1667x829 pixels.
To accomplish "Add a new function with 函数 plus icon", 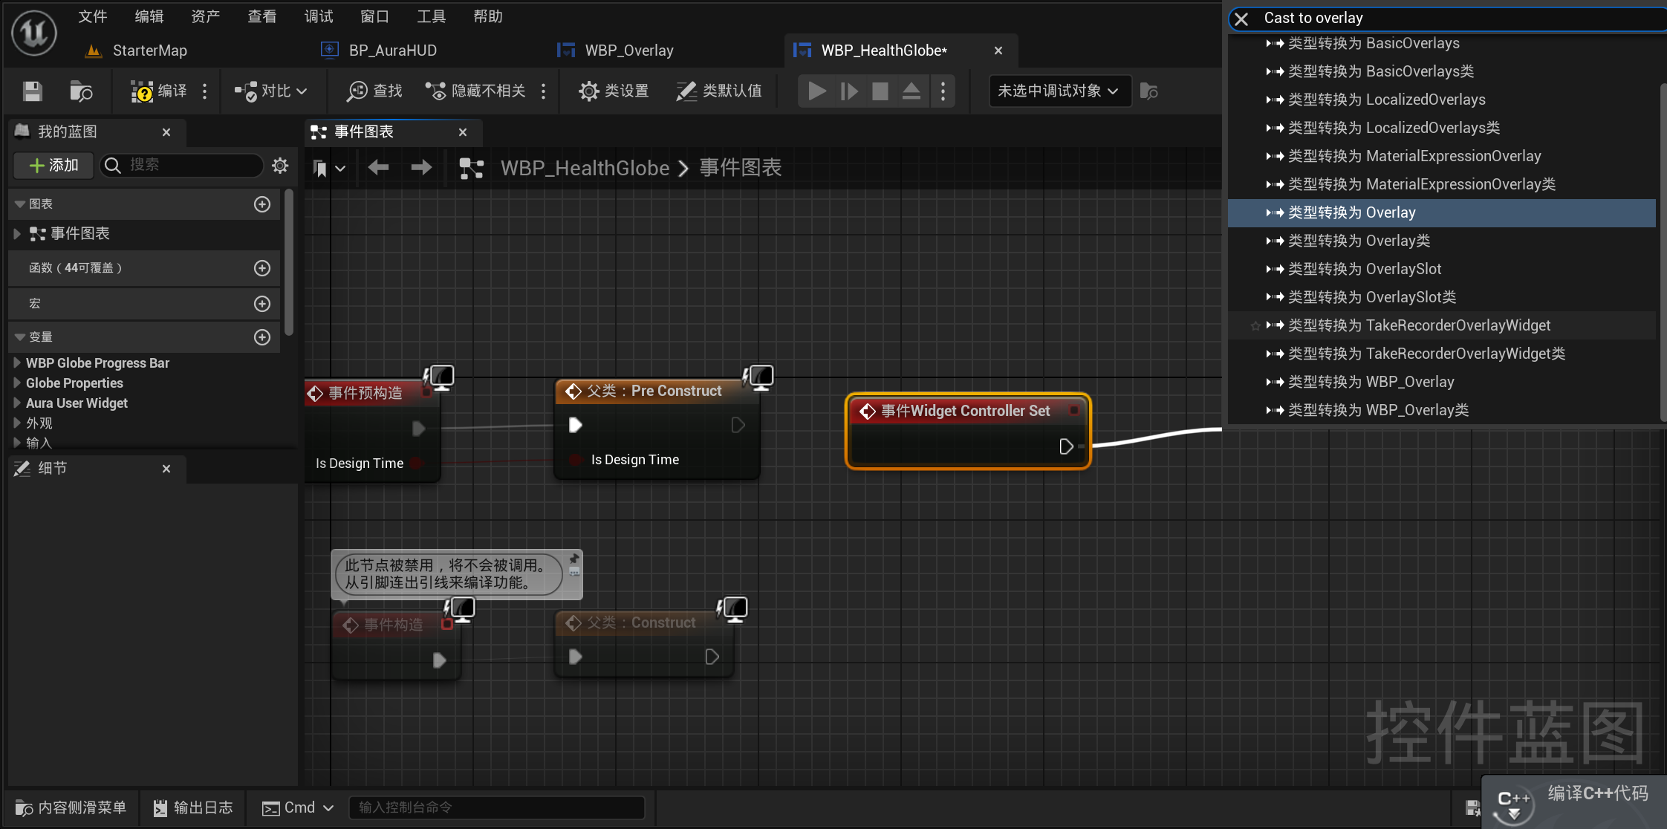I will point(262,268).
